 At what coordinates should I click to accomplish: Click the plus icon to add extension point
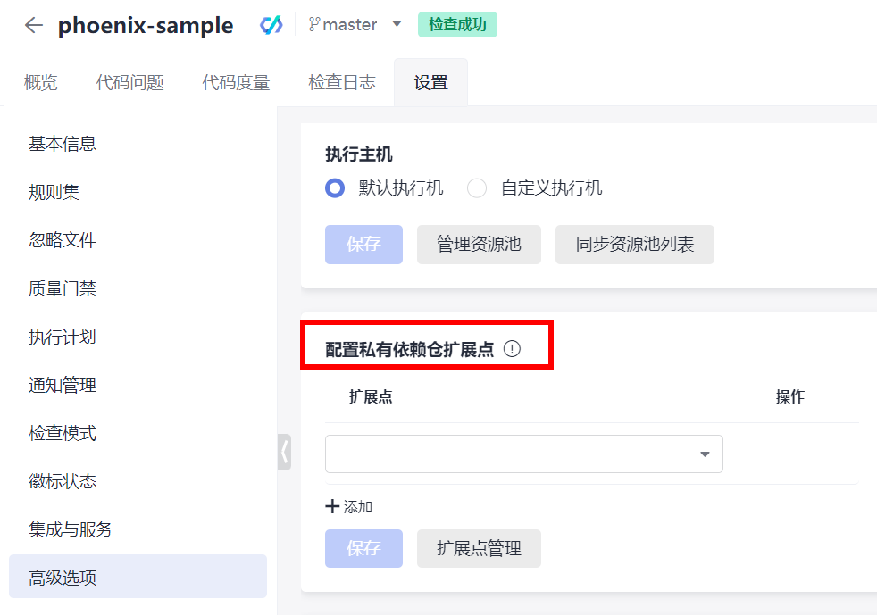332,507
